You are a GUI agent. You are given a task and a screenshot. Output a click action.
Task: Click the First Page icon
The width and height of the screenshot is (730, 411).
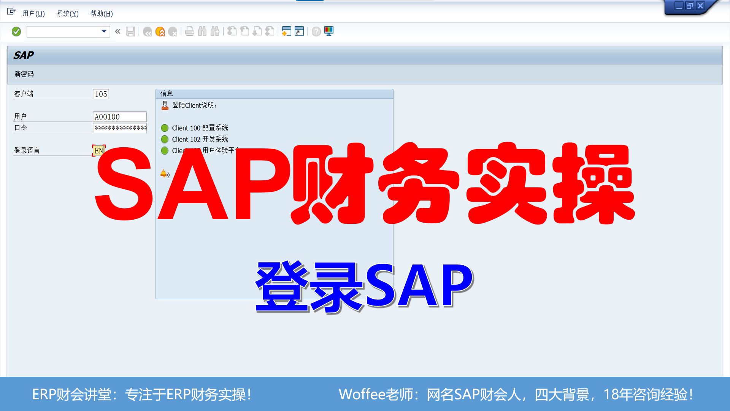[x=232, y=32]
